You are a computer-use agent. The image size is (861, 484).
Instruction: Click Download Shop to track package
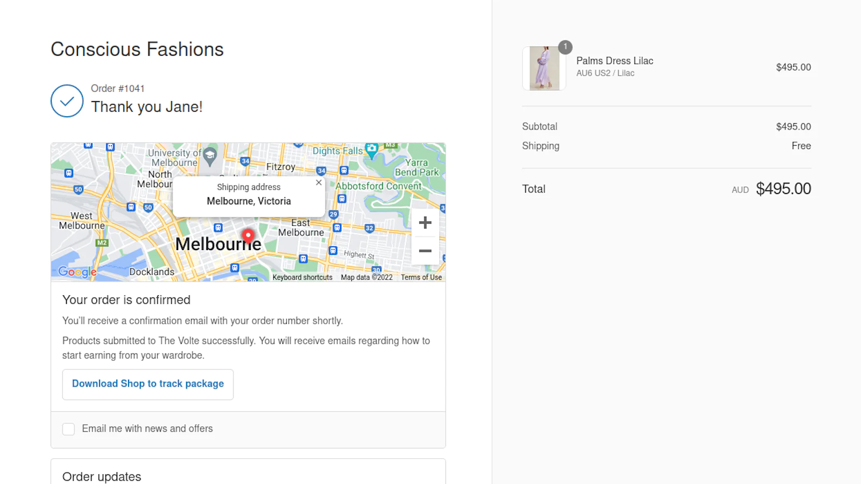(148, 384)
